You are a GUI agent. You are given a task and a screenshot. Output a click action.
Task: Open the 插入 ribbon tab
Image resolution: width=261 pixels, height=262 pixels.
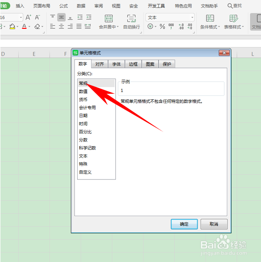pos(20,6)
